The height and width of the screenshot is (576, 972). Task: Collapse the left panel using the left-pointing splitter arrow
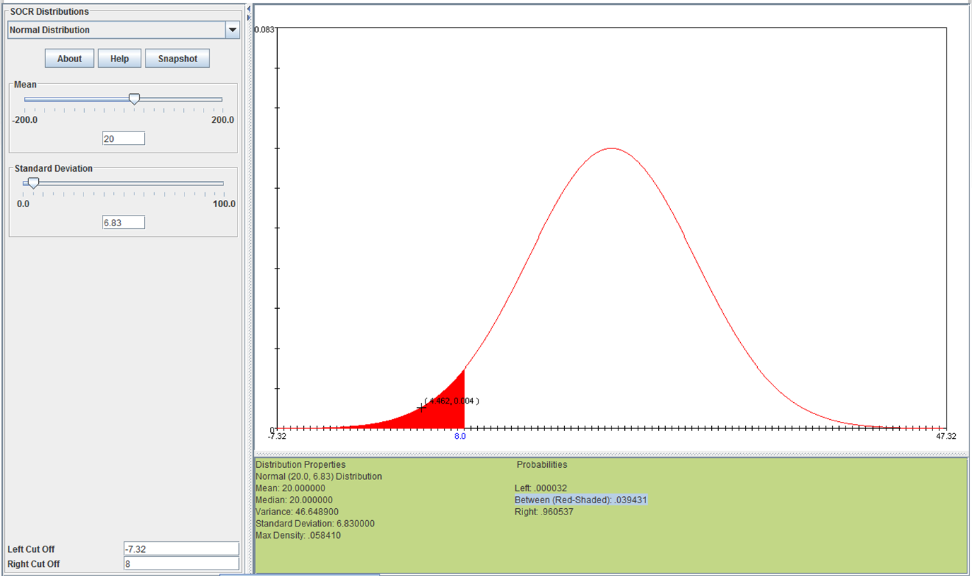tap(248, 8)
